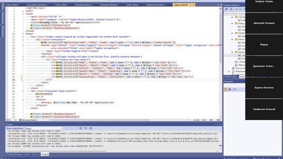
Task: Collapse the head element fold marker
Action: point(23,14)
